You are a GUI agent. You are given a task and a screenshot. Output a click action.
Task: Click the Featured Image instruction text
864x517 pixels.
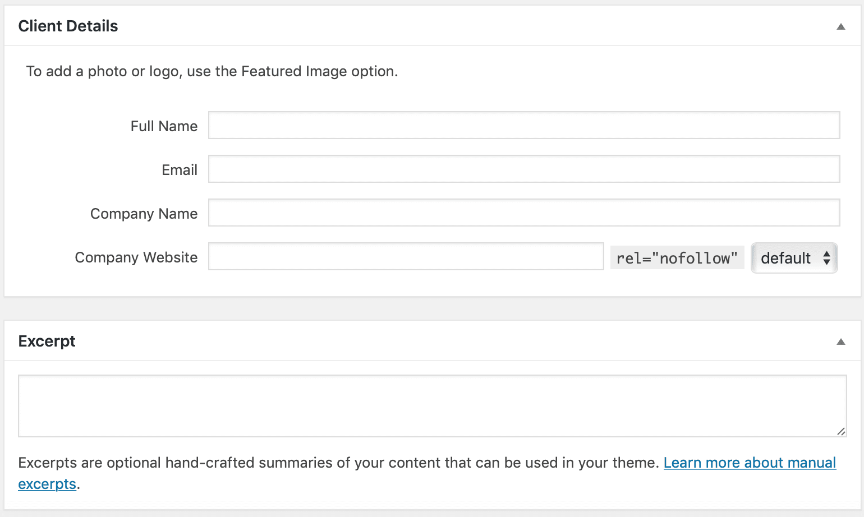click(212, 71)
